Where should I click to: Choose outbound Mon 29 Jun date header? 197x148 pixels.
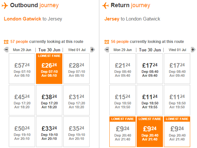coord(22,50)
